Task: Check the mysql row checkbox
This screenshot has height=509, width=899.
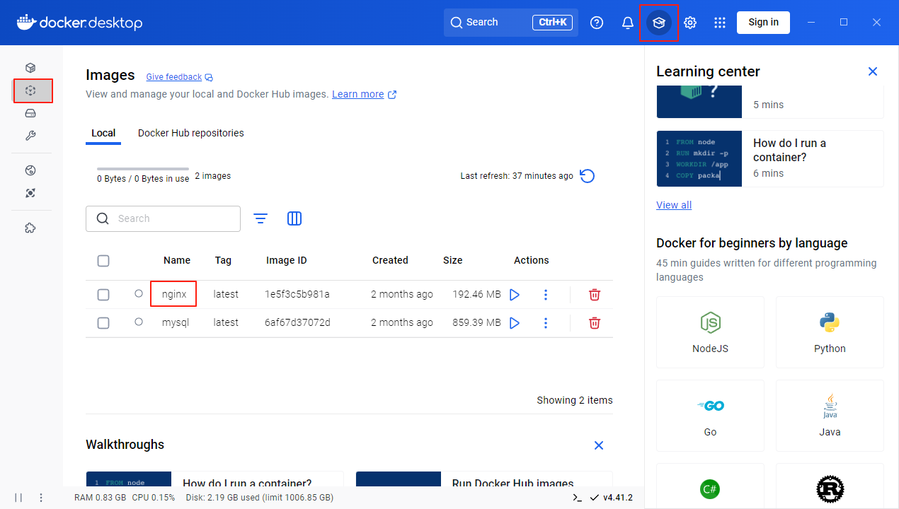Action: tap(103, 323)
